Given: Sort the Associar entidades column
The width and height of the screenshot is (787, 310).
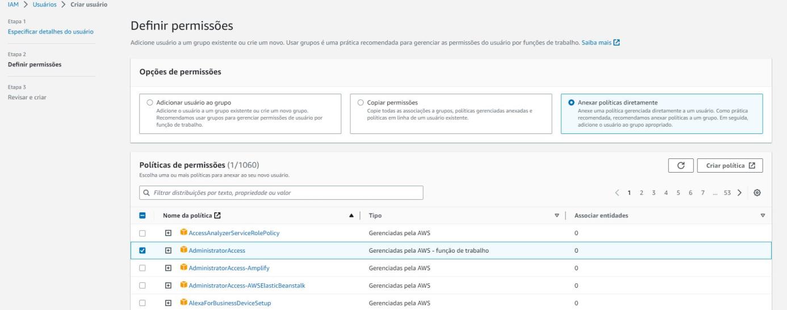Looking at the screenshot, I should click(763, 215).
